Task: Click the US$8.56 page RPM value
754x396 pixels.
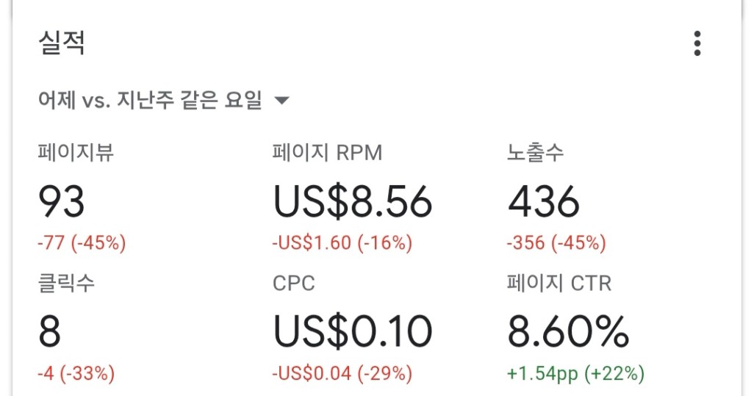Action: click(x=353, y=201)
